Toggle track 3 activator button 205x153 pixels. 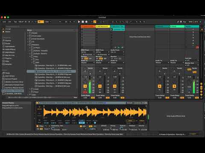click(x=115, y=86)
